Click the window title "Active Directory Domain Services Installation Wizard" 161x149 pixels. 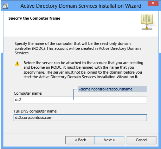click(x=81, y=6)
